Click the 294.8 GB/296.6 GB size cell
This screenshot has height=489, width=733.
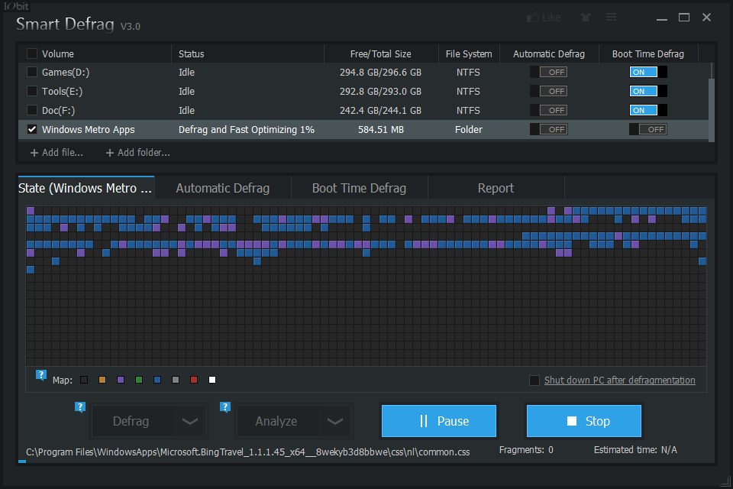click(x=380, y=72)
